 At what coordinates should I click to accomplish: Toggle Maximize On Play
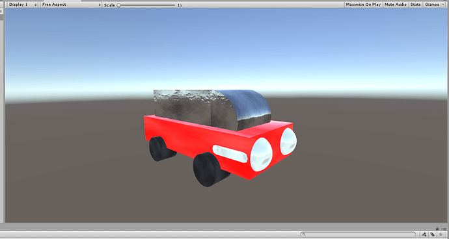pyautogui.click(x=363, y=5)
